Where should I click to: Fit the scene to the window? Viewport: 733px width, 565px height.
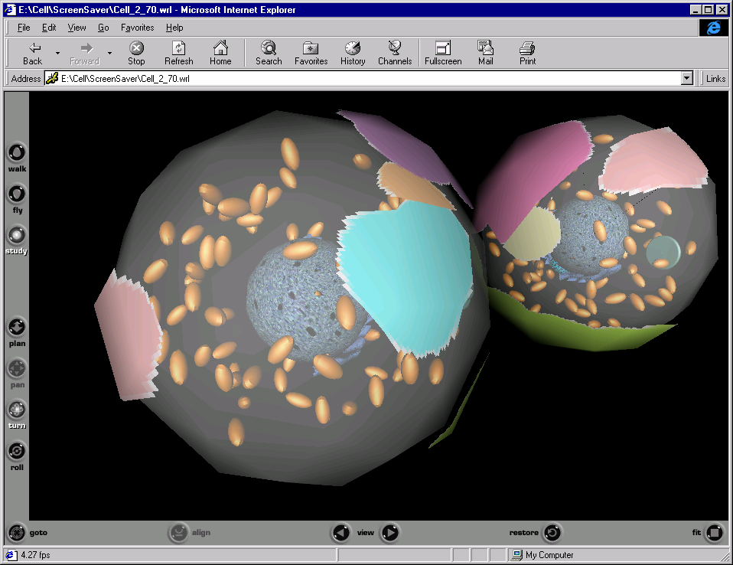coord(714,532)
